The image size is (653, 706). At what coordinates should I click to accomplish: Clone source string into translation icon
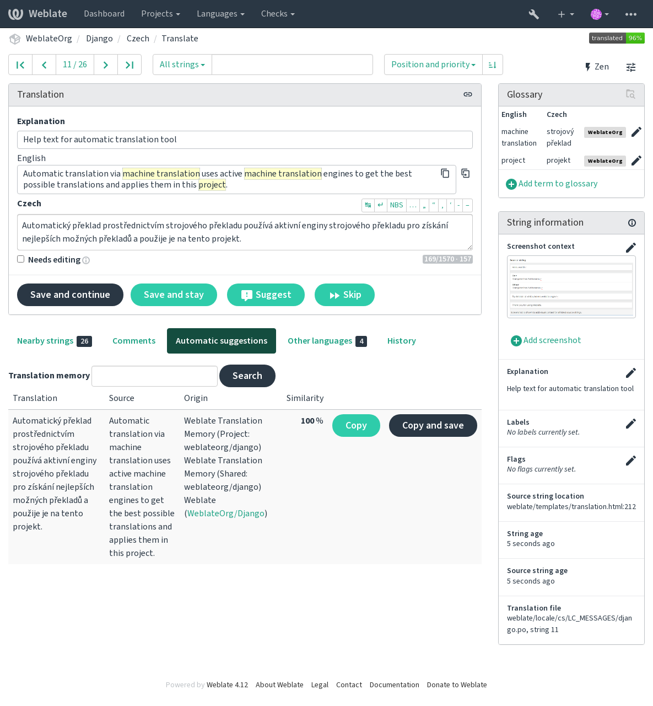[466, 173]
